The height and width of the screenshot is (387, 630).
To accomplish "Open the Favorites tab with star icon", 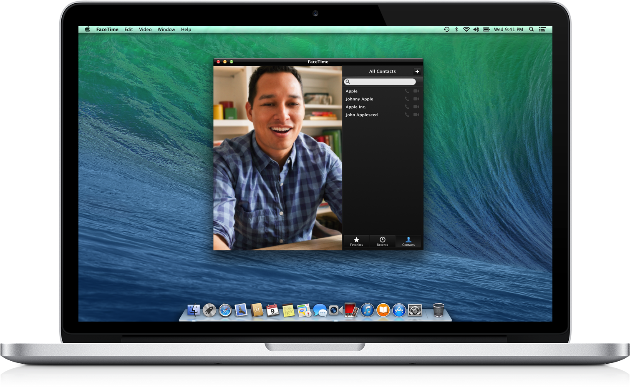I will point(356,241).
